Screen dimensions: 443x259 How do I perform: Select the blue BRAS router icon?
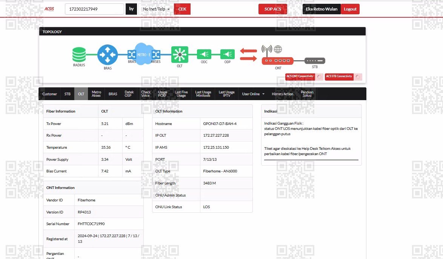(x=108, y=55)
